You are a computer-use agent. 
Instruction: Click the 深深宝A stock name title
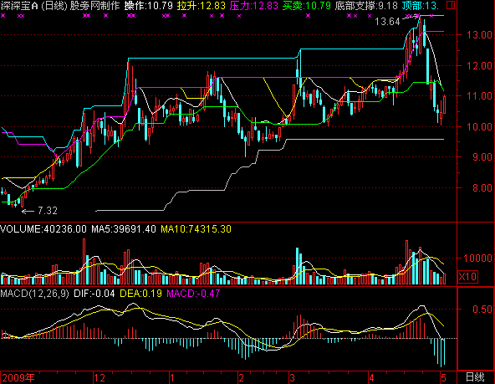[x=19, y=5]
